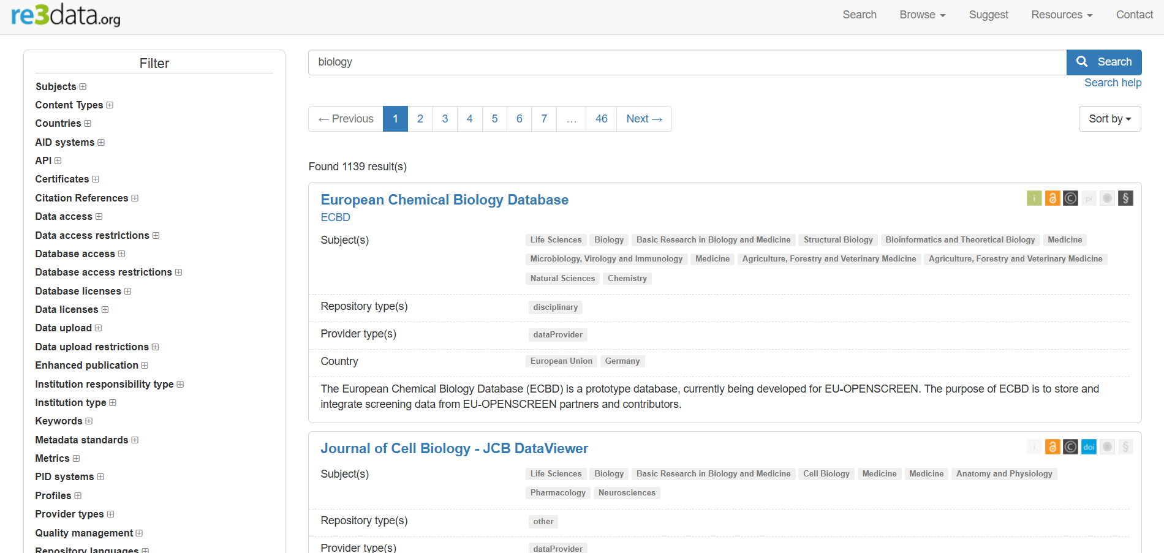Image resolution: width=1164 pixels, height=553 pixels.
Task: Click the search input field containing biology
Action: [x=686, y=62]
